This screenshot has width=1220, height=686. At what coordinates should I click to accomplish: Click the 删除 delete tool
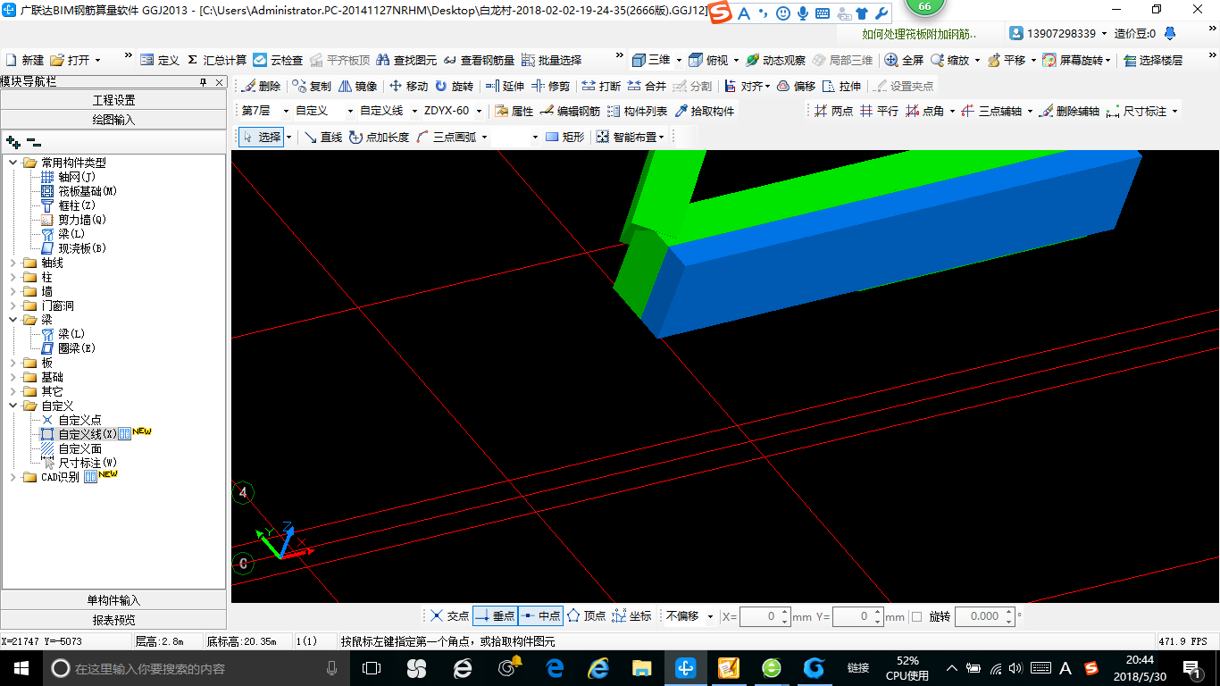point(261,86)
